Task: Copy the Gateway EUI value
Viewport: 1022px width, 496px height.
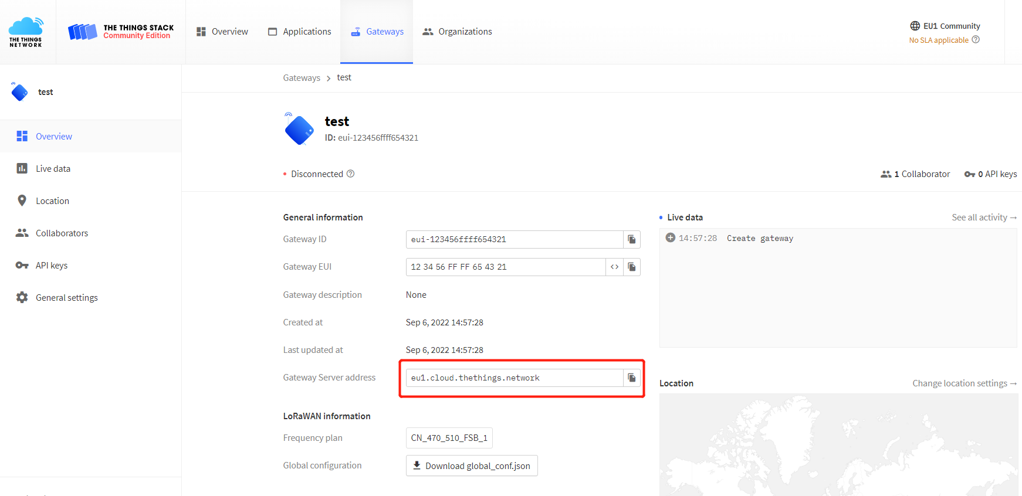Action: [631, 267]
